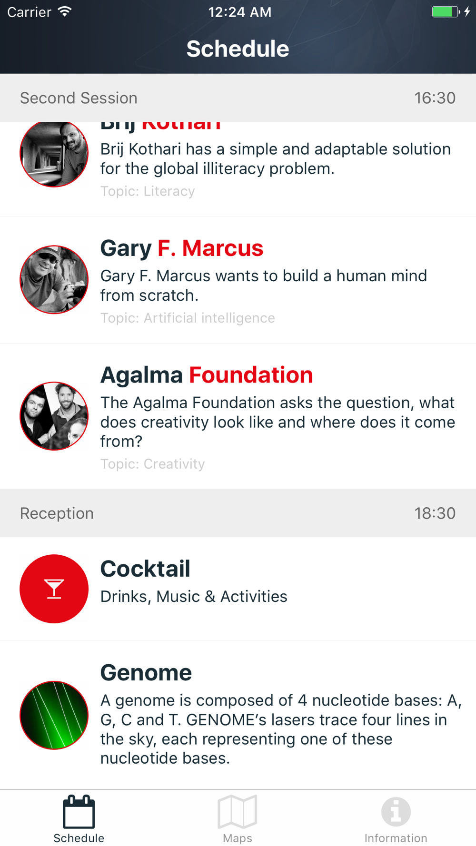Tap Brij Kothari profile photo
Viewport: 476px width, 846px height.
point(54,154)
